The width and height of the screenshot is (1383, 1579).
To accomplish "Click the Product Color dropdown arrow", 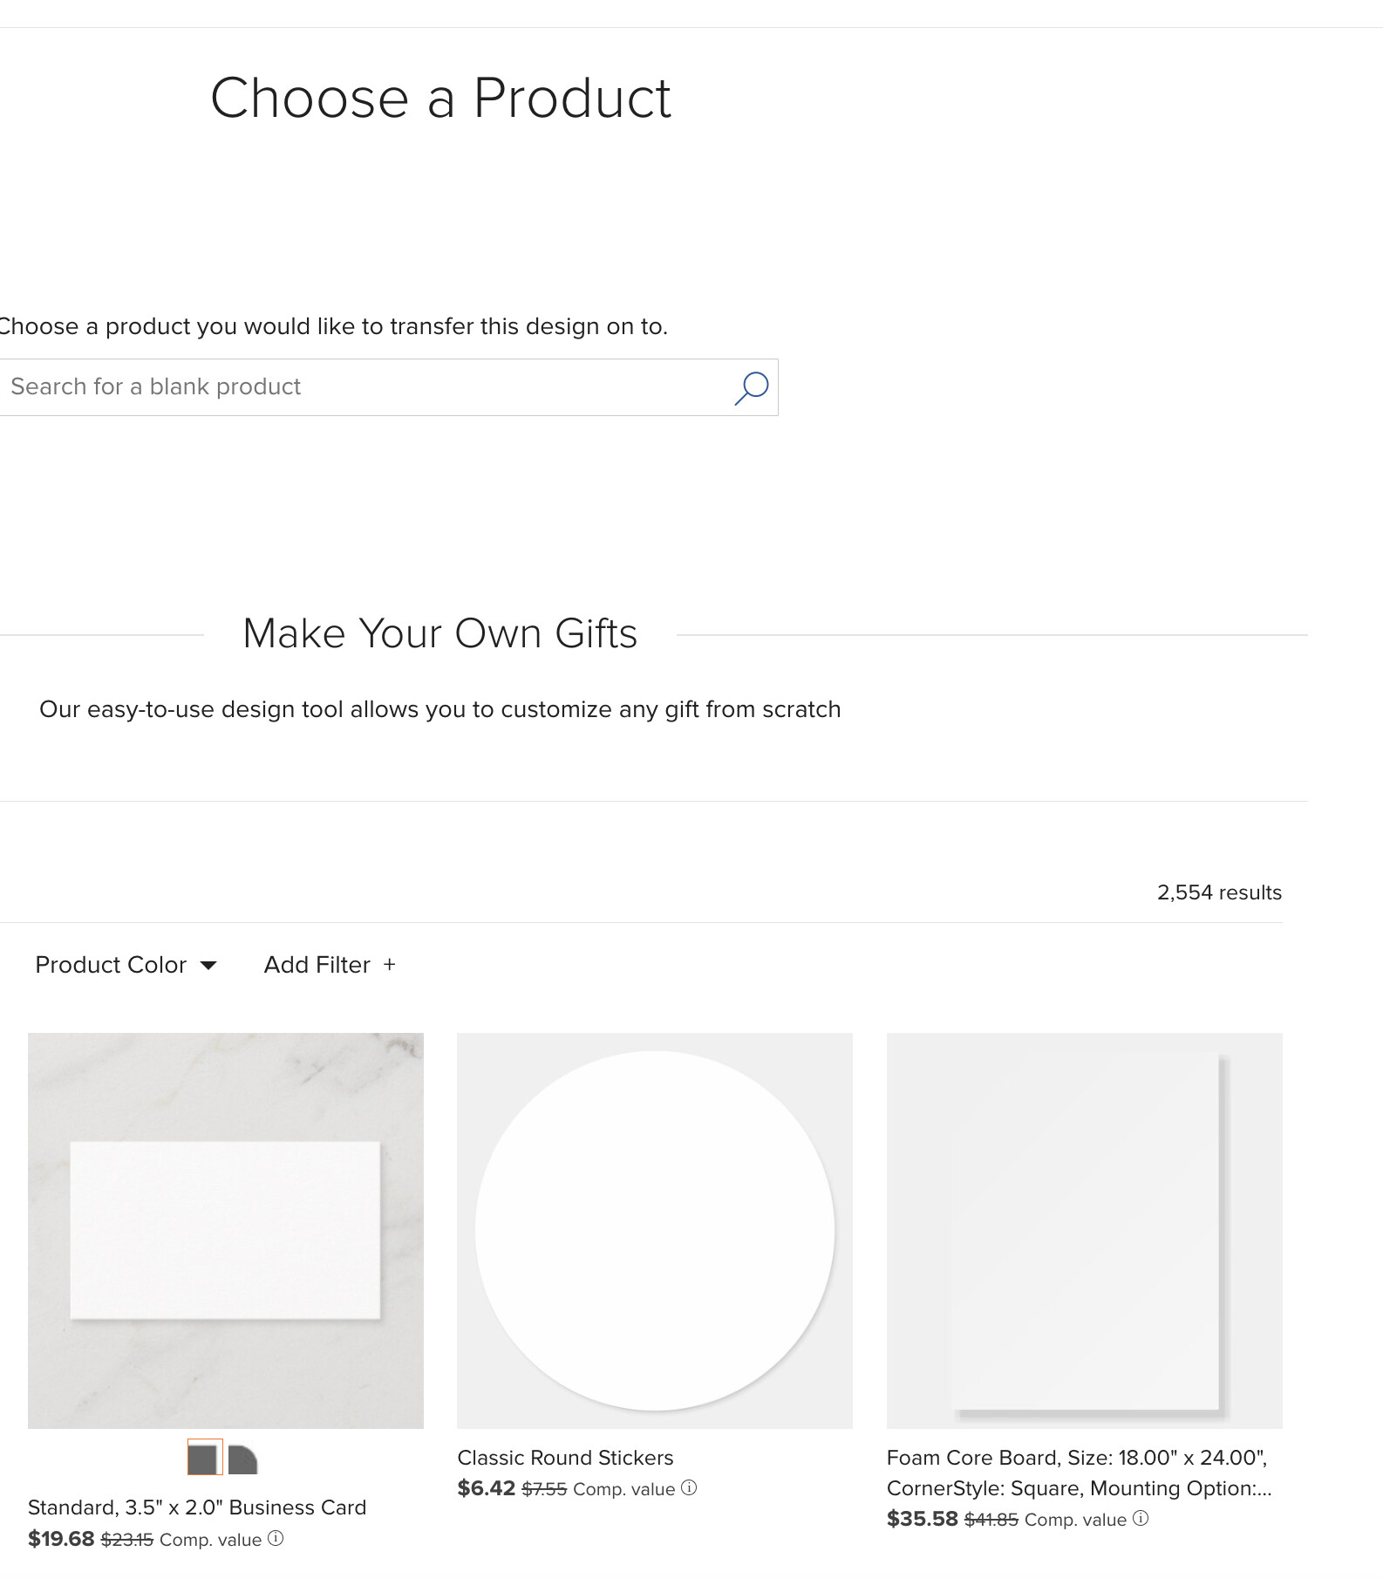I will pos(208,966).
